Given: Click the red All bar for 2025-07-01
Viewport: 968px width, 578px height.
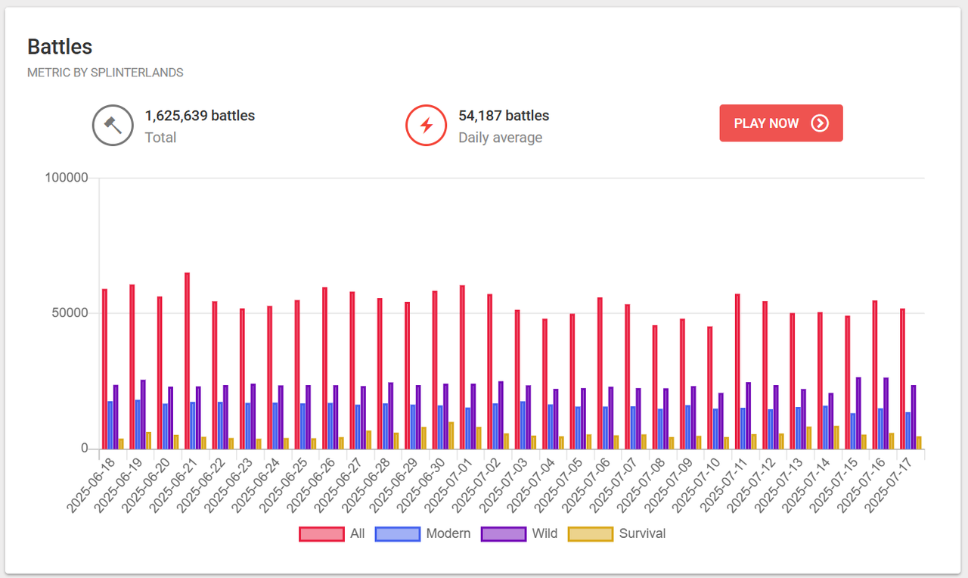Looking at the screenshot, I should [462, 367].
